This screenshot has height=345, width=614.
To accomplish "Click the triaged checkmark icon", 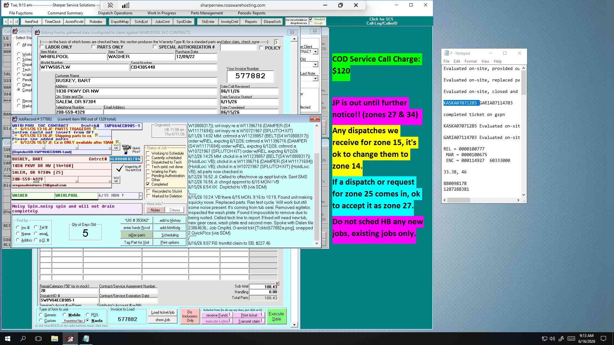I will (x=120, y=168).
